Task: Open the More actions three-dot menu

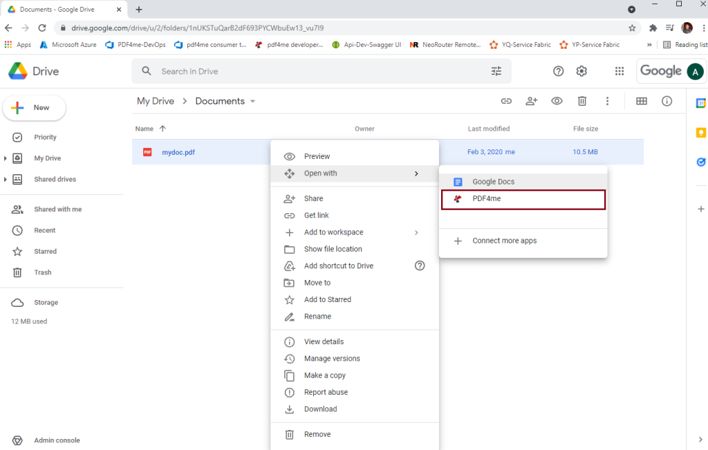Action: click(x=607, y=101)
